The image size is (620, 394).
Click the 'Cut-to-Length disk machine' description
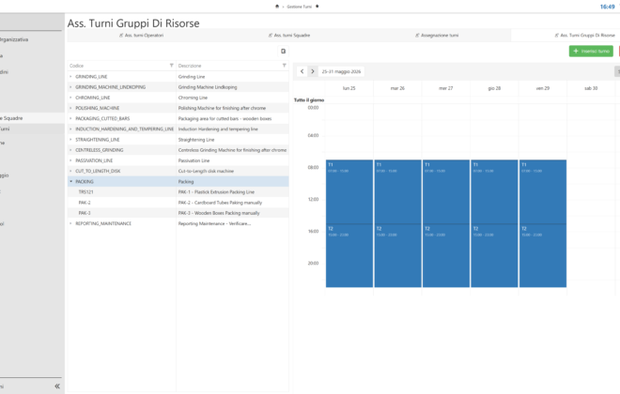(x=206, y=171)
